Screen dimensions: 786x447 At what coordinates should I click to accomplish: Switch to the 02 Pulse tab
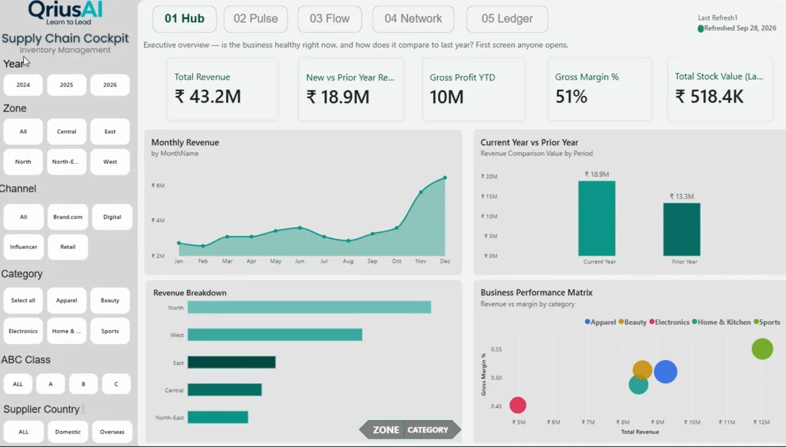coord(255,19)
